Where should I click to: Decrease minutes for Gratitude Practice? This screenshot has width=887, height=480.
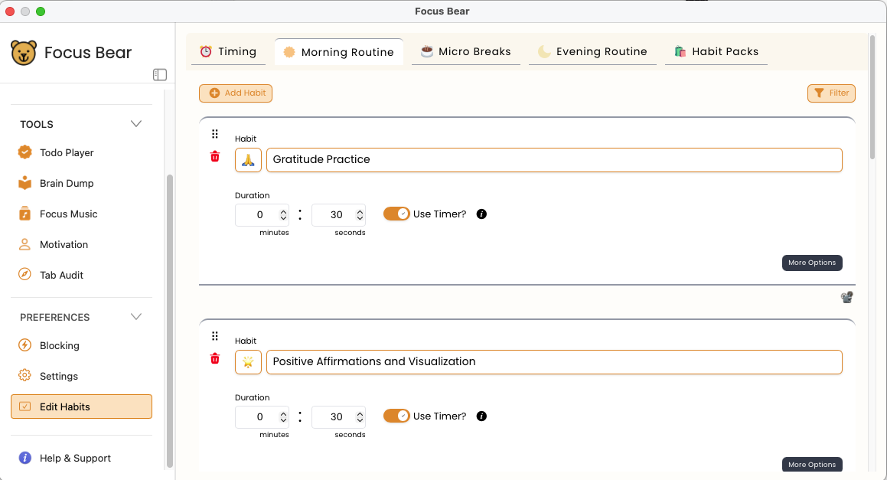283,218
